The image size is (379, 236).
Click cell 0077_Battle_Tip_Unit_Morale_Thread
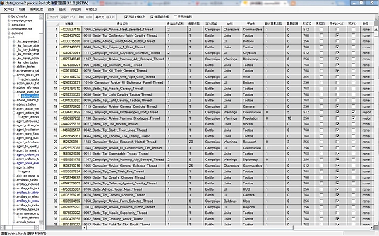click(124, 124)
